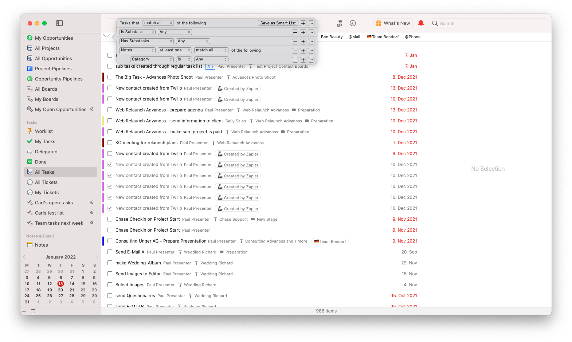The image size is (572, 342).
Task: Open Carl's open tasks smart list
Action: 54,203
